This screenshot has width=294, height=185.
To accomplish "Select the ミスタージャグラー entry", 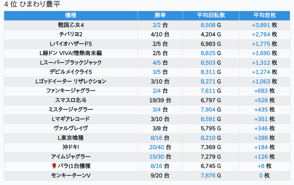I will 71,110.
